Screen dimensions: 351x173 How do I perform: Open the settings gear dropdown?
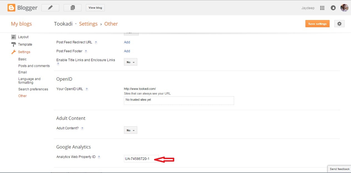339,24
